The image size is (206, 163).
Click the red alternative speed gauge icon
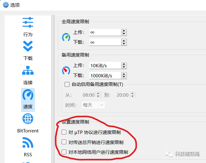(x=66, y=70)
